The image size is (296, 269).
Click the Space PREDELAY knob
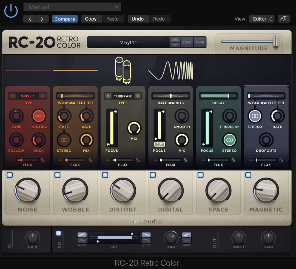point(230,116)
